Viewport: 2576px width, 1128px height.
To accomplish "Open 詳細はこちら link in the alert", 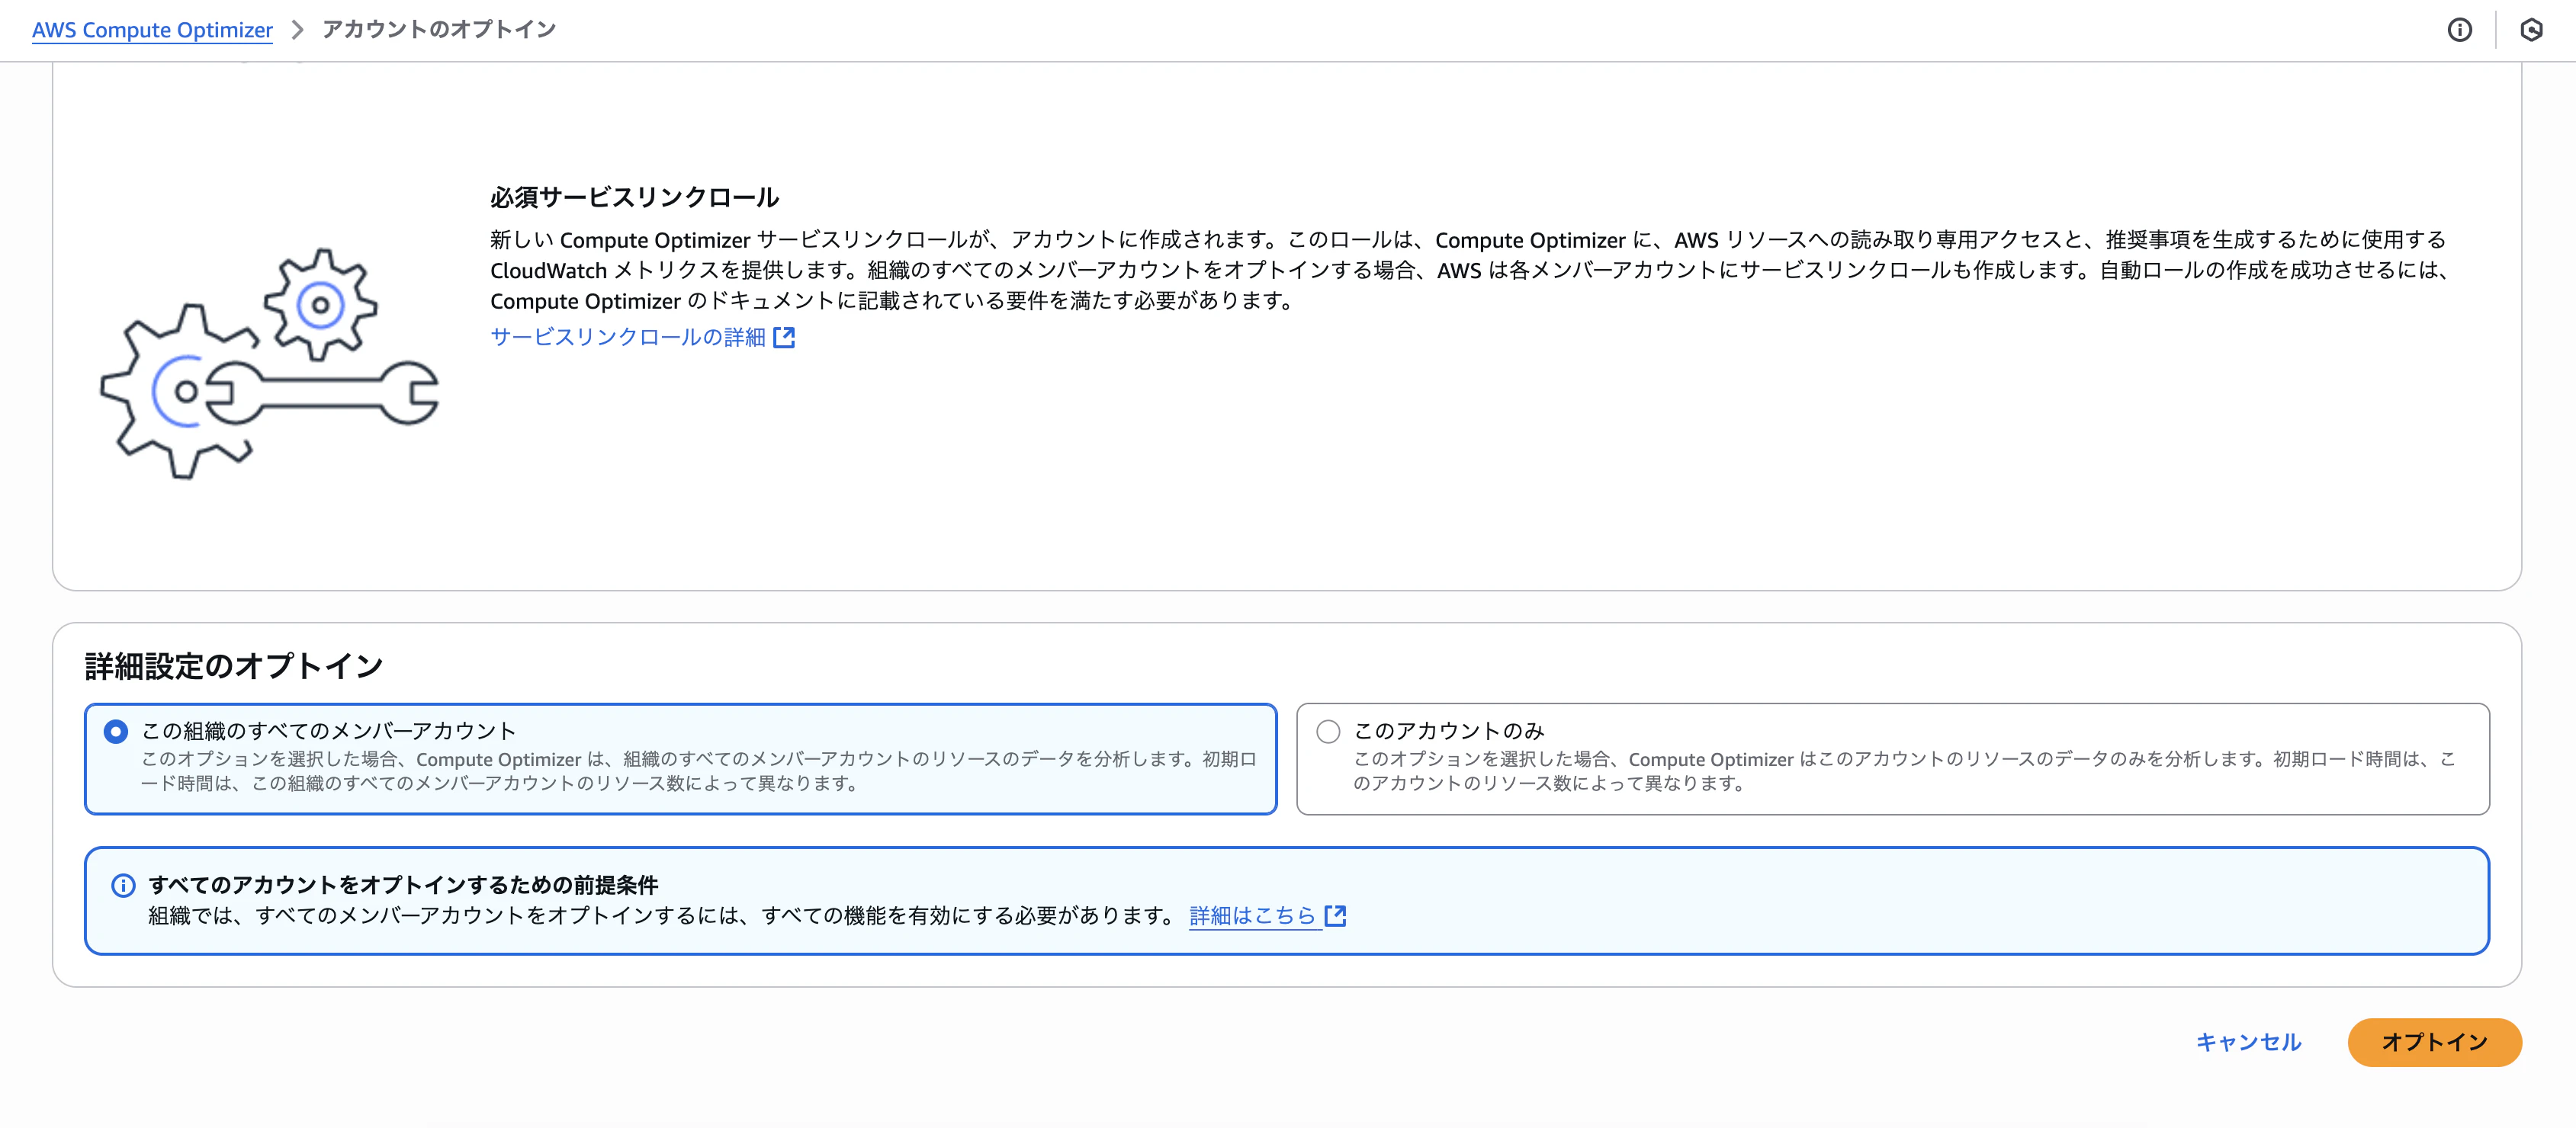I will pos(1252,915).
